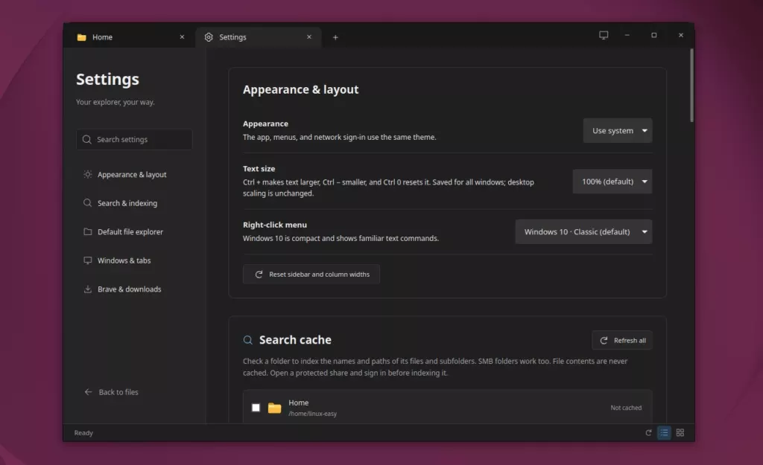The image size is (763, 465).
Task: Click the Settings sidebar title
Action: pyautogui.click(x=107, y=79)
